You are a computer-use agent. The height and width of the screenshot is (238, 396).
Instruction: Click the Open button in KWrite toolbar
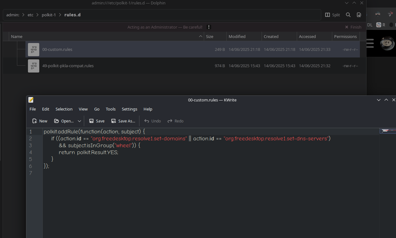[64, 121]
